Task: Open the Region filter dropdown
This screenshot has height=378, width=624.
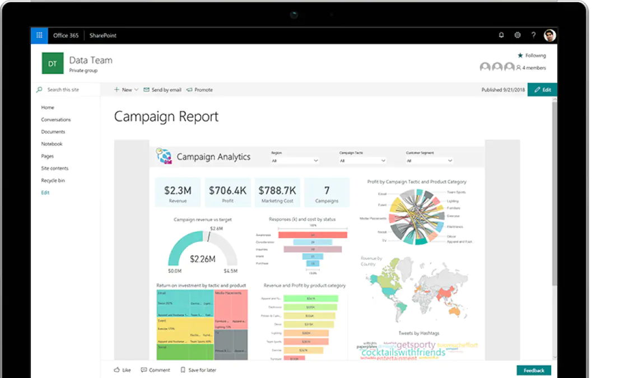Action: tap(295, 161)
